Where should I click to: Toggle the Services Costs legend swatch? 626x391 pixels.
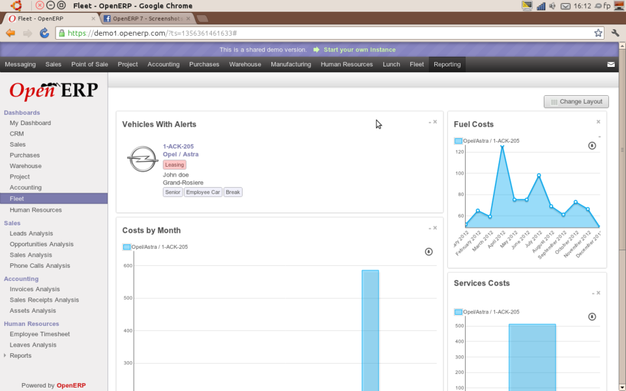point(458,312)
